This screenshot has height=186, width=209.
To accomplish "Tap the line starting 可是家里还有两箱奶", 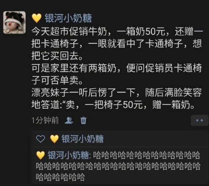I will point(117,68).
